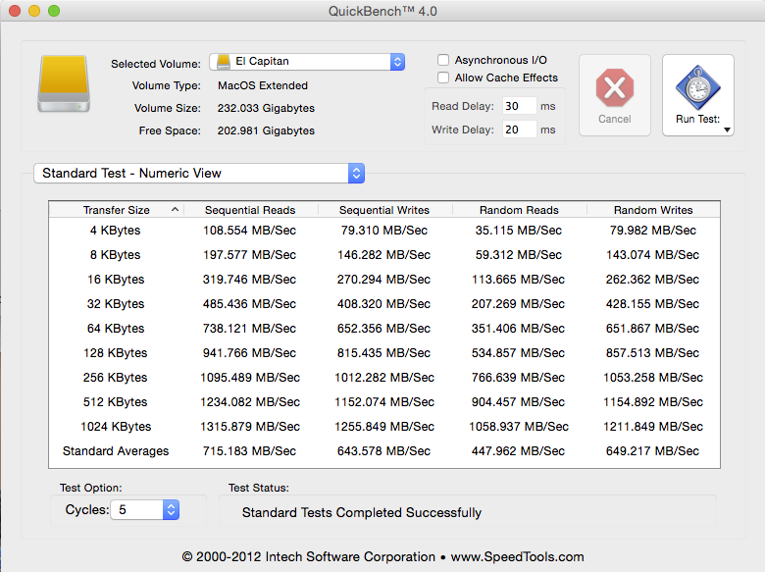Click the 904.457 MB/Sec cell
This screenshot has height=572, width=765.
[x=518, y=401]
